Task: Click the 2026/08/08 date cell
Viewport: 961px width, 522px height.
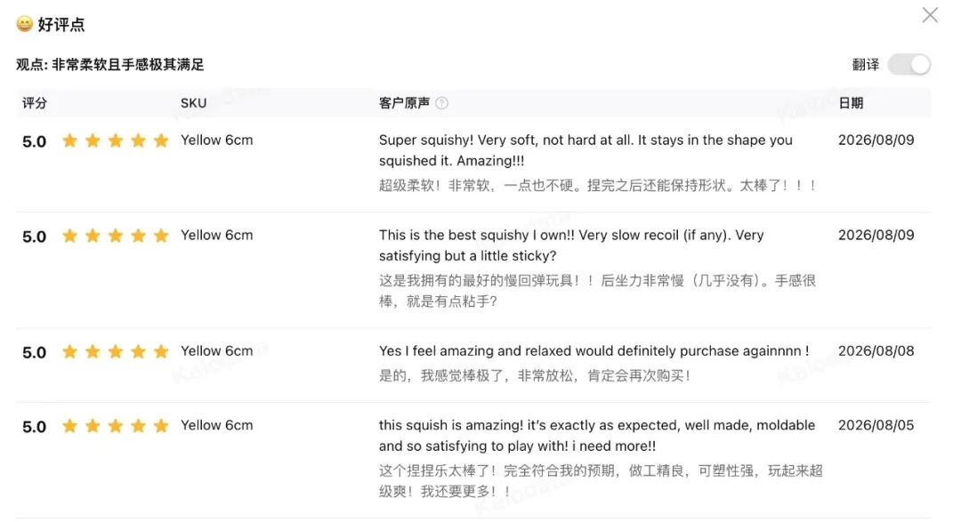Action: (x=876, y=351)
